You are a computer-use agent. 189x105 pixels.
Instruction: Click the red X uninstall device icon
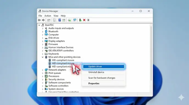(x=84, y=20)
